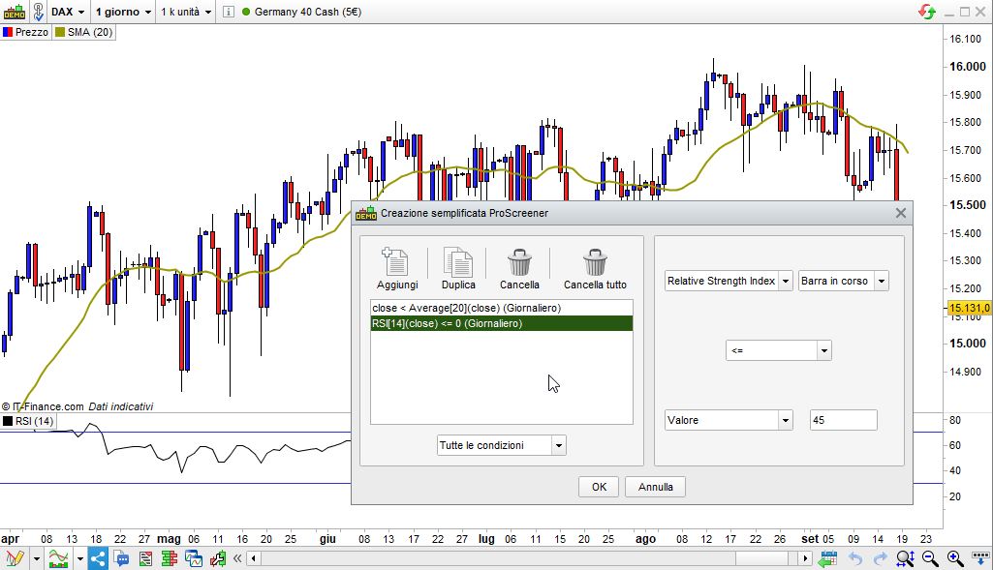
Task: Click the hide toolbar down-arrow icon
Action: [981, 558]
